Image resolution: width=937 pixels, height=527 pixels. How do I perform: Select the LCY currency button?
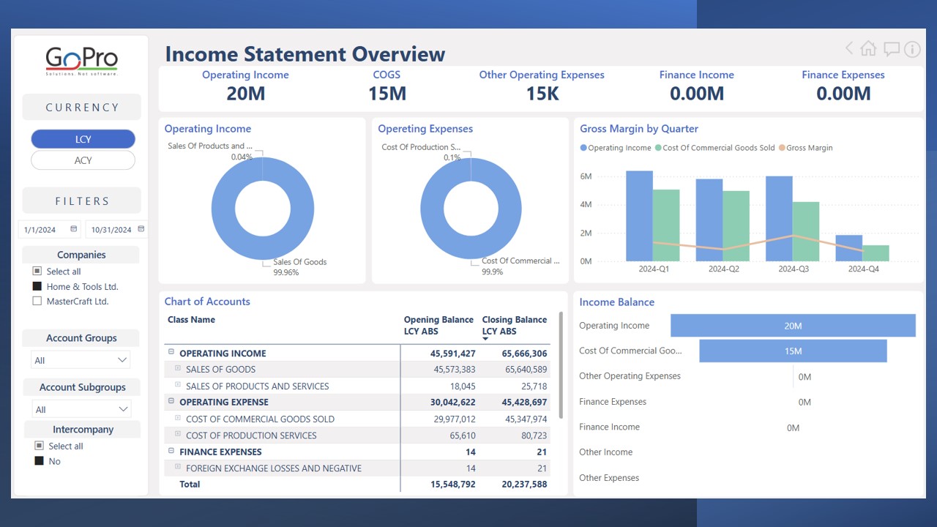pos(83,139)
